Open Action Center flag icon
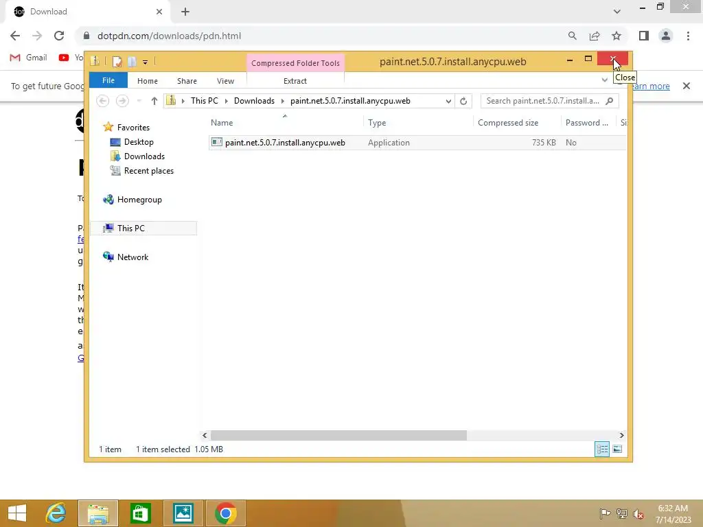 pyautogui.click(x=605, y=513)
